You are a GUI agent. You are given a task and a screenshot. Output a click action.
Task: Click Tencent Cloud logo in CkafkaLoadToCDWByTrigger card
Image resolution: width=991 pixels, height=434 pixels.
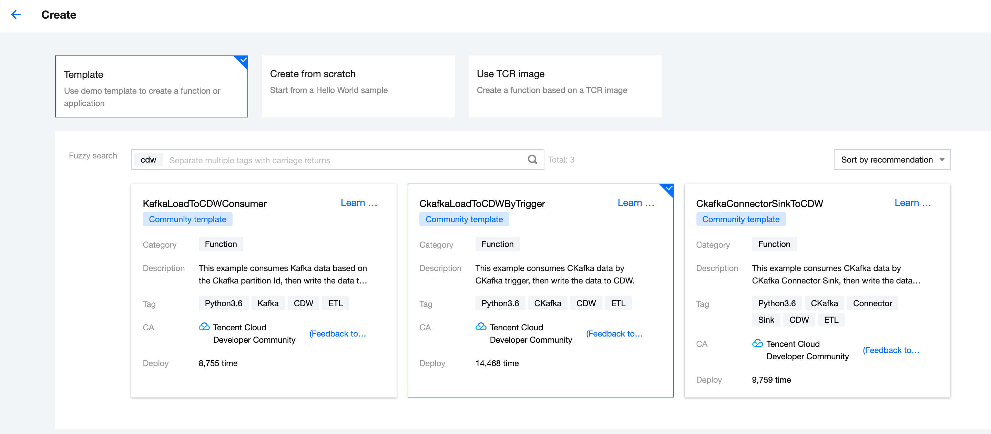pos(481,327)
